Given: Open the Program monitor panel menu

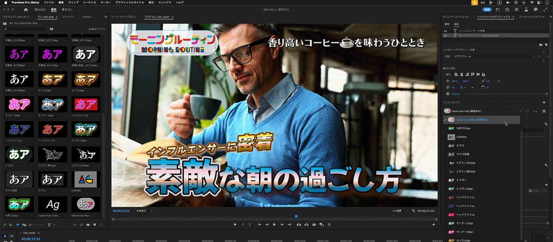Looking at the screenshot, I should point(173,17).
